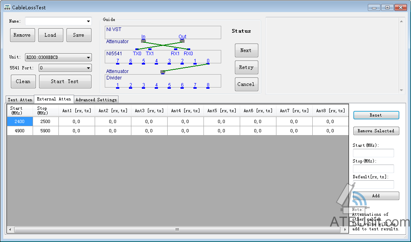Expand the Unit combo box

[x=88, y=58]
